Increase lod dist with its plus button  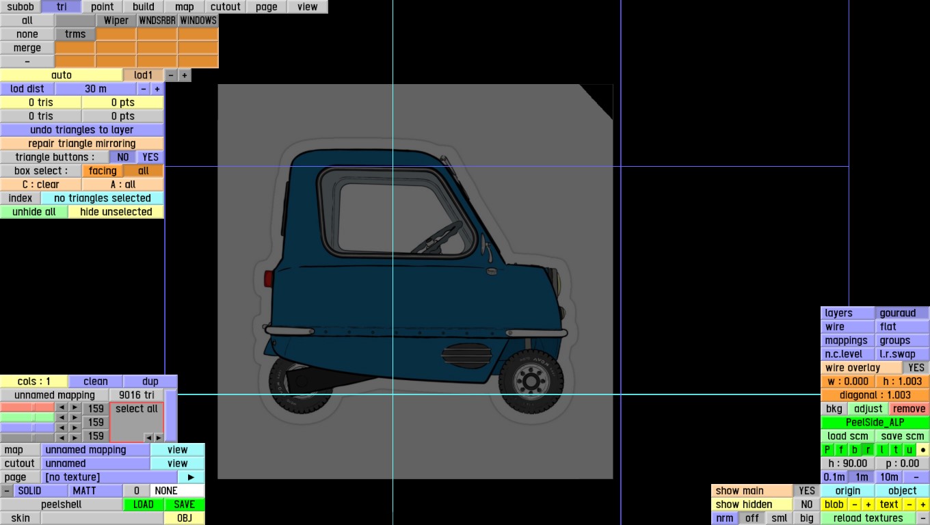[157, 89]
